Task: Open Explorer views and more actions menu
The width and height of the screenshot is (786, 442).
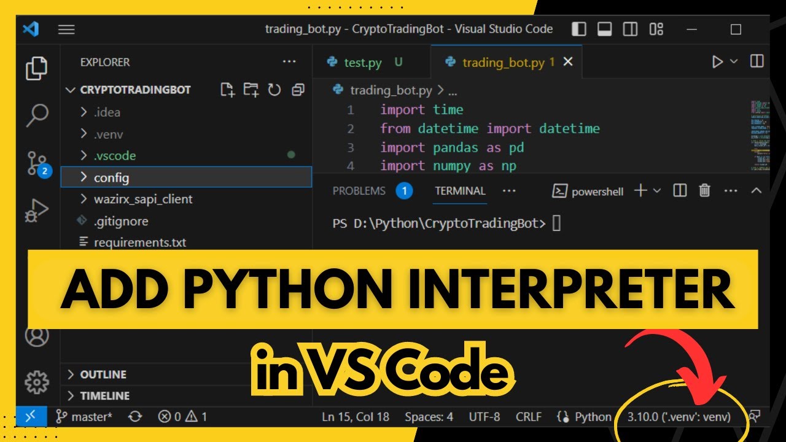Action: [x=289, y=62]
